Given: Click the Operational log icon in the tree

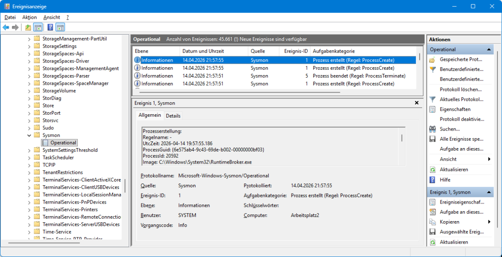Looking at the screenshot, I should click(45, 143).
